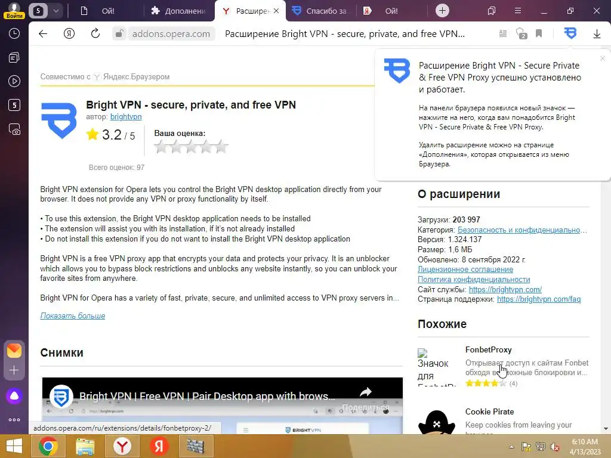Rate extension with third star
This screenshot has height=458, width=611.
click(191, 147)
